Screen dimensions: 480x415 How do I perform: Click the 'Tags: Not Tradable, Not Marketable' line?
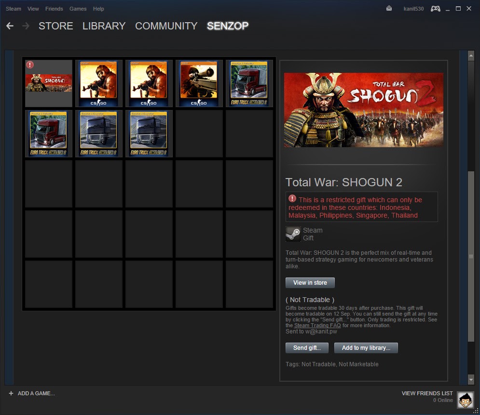(332, 364)
